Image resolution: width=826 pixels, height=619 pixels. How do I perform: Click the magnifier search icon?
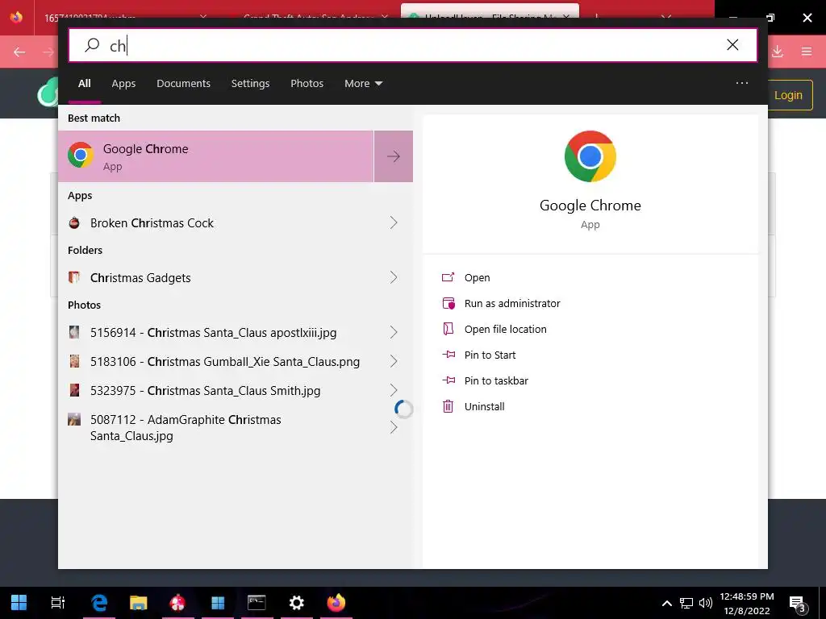(92, 45)
